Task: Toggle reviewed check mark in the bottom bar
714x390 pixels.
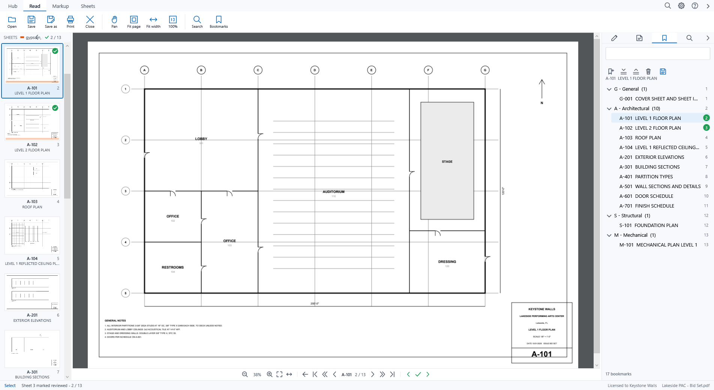Action: pyautogui.click(x=418, y=374)
